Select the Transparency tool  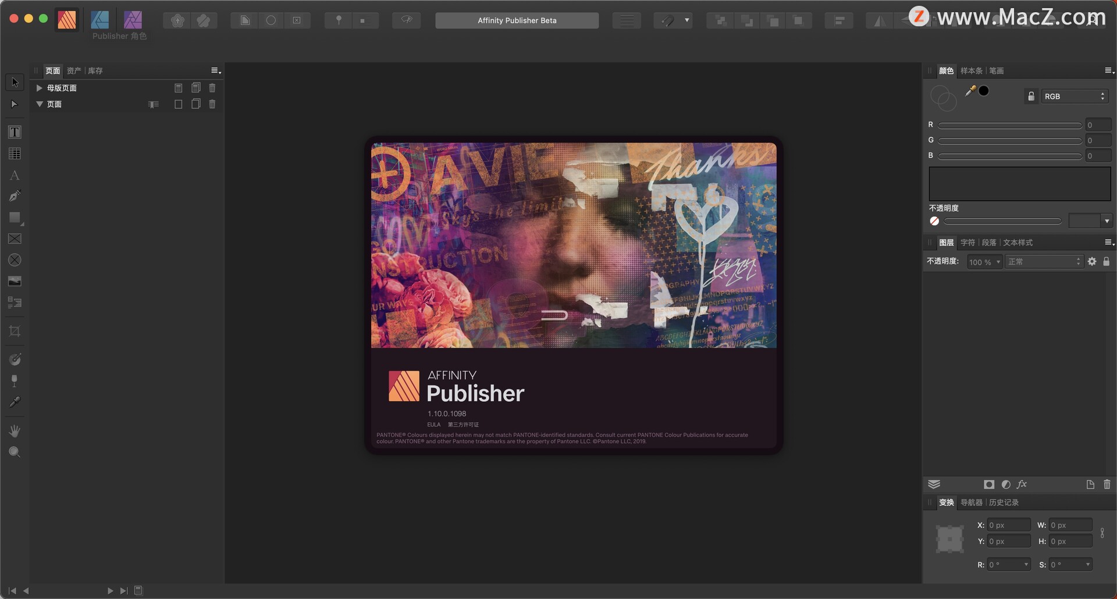point(15,381)
